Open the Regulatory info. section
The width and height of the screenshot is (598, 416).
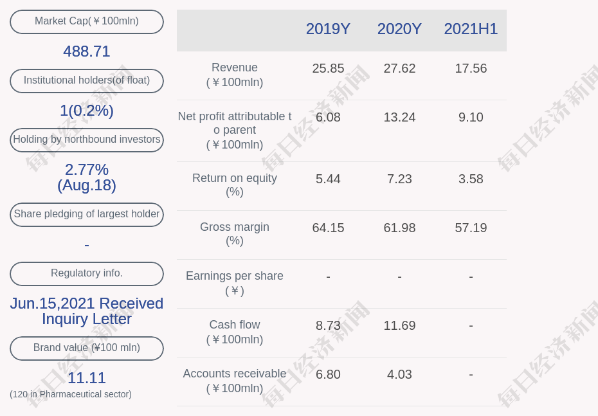pos(86,273)
